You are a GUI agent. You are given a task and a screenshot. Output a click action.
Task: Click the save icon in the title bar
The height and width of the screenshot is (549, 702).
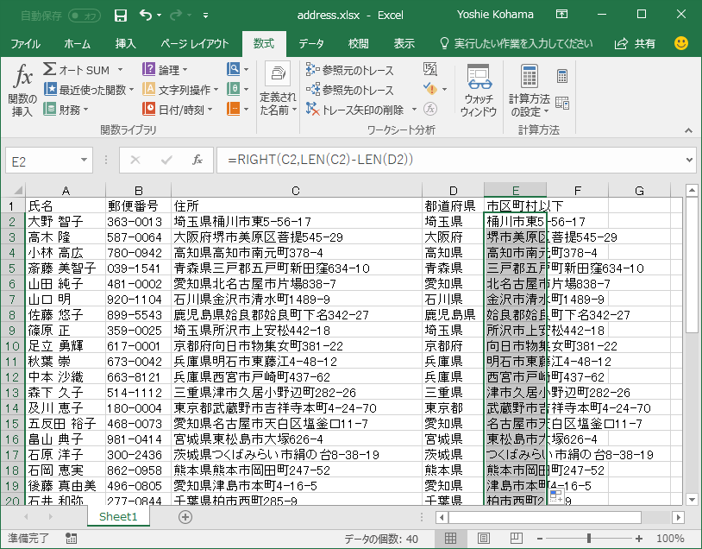tap(121, 15)
